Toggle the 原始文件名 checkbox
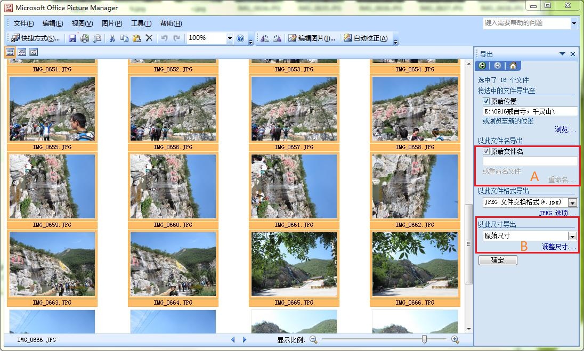 pos(486,151)
